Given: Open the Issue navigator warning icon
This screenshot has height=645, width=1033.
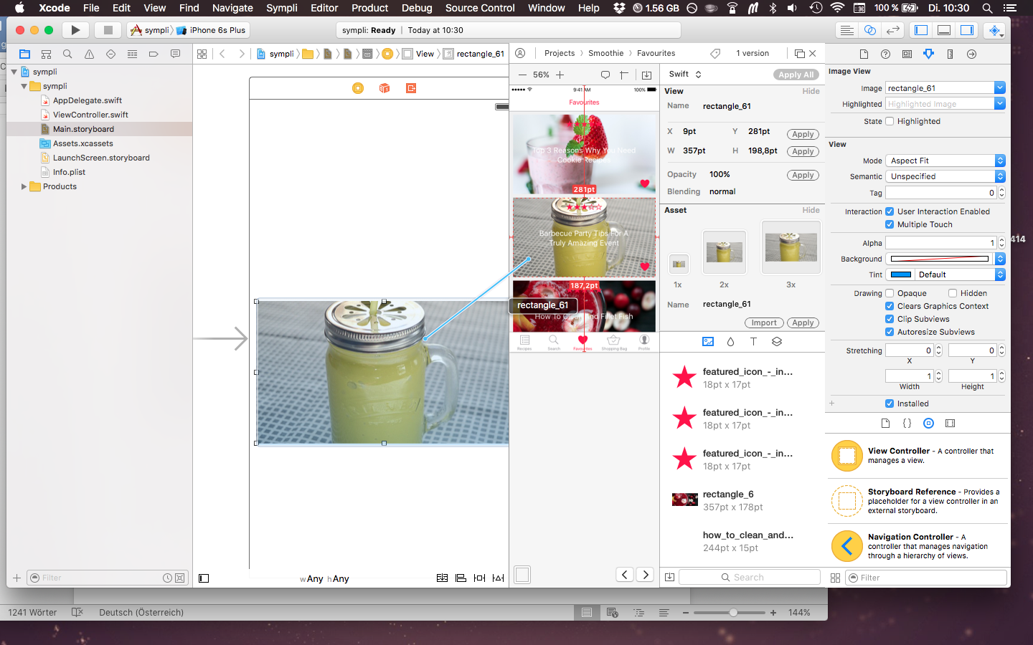Looking at the screenshot, I should pos(89,54).
